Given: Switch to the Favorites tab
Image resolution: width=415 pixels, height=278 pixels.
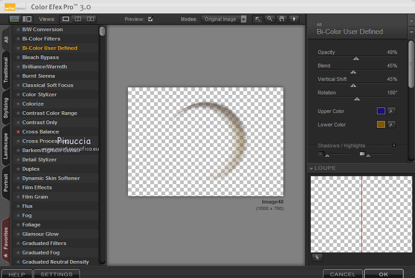Looking at the screenshot, I should pos(6,239).
